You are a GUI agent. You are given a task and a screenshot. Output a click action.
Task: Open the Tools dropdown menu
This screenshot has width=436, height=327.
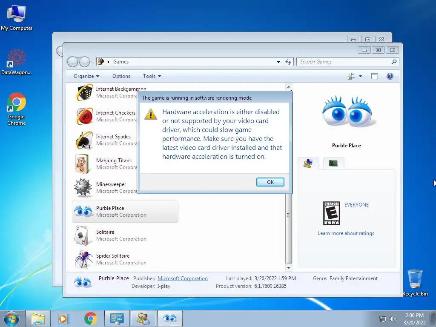(x=152, y=76)
